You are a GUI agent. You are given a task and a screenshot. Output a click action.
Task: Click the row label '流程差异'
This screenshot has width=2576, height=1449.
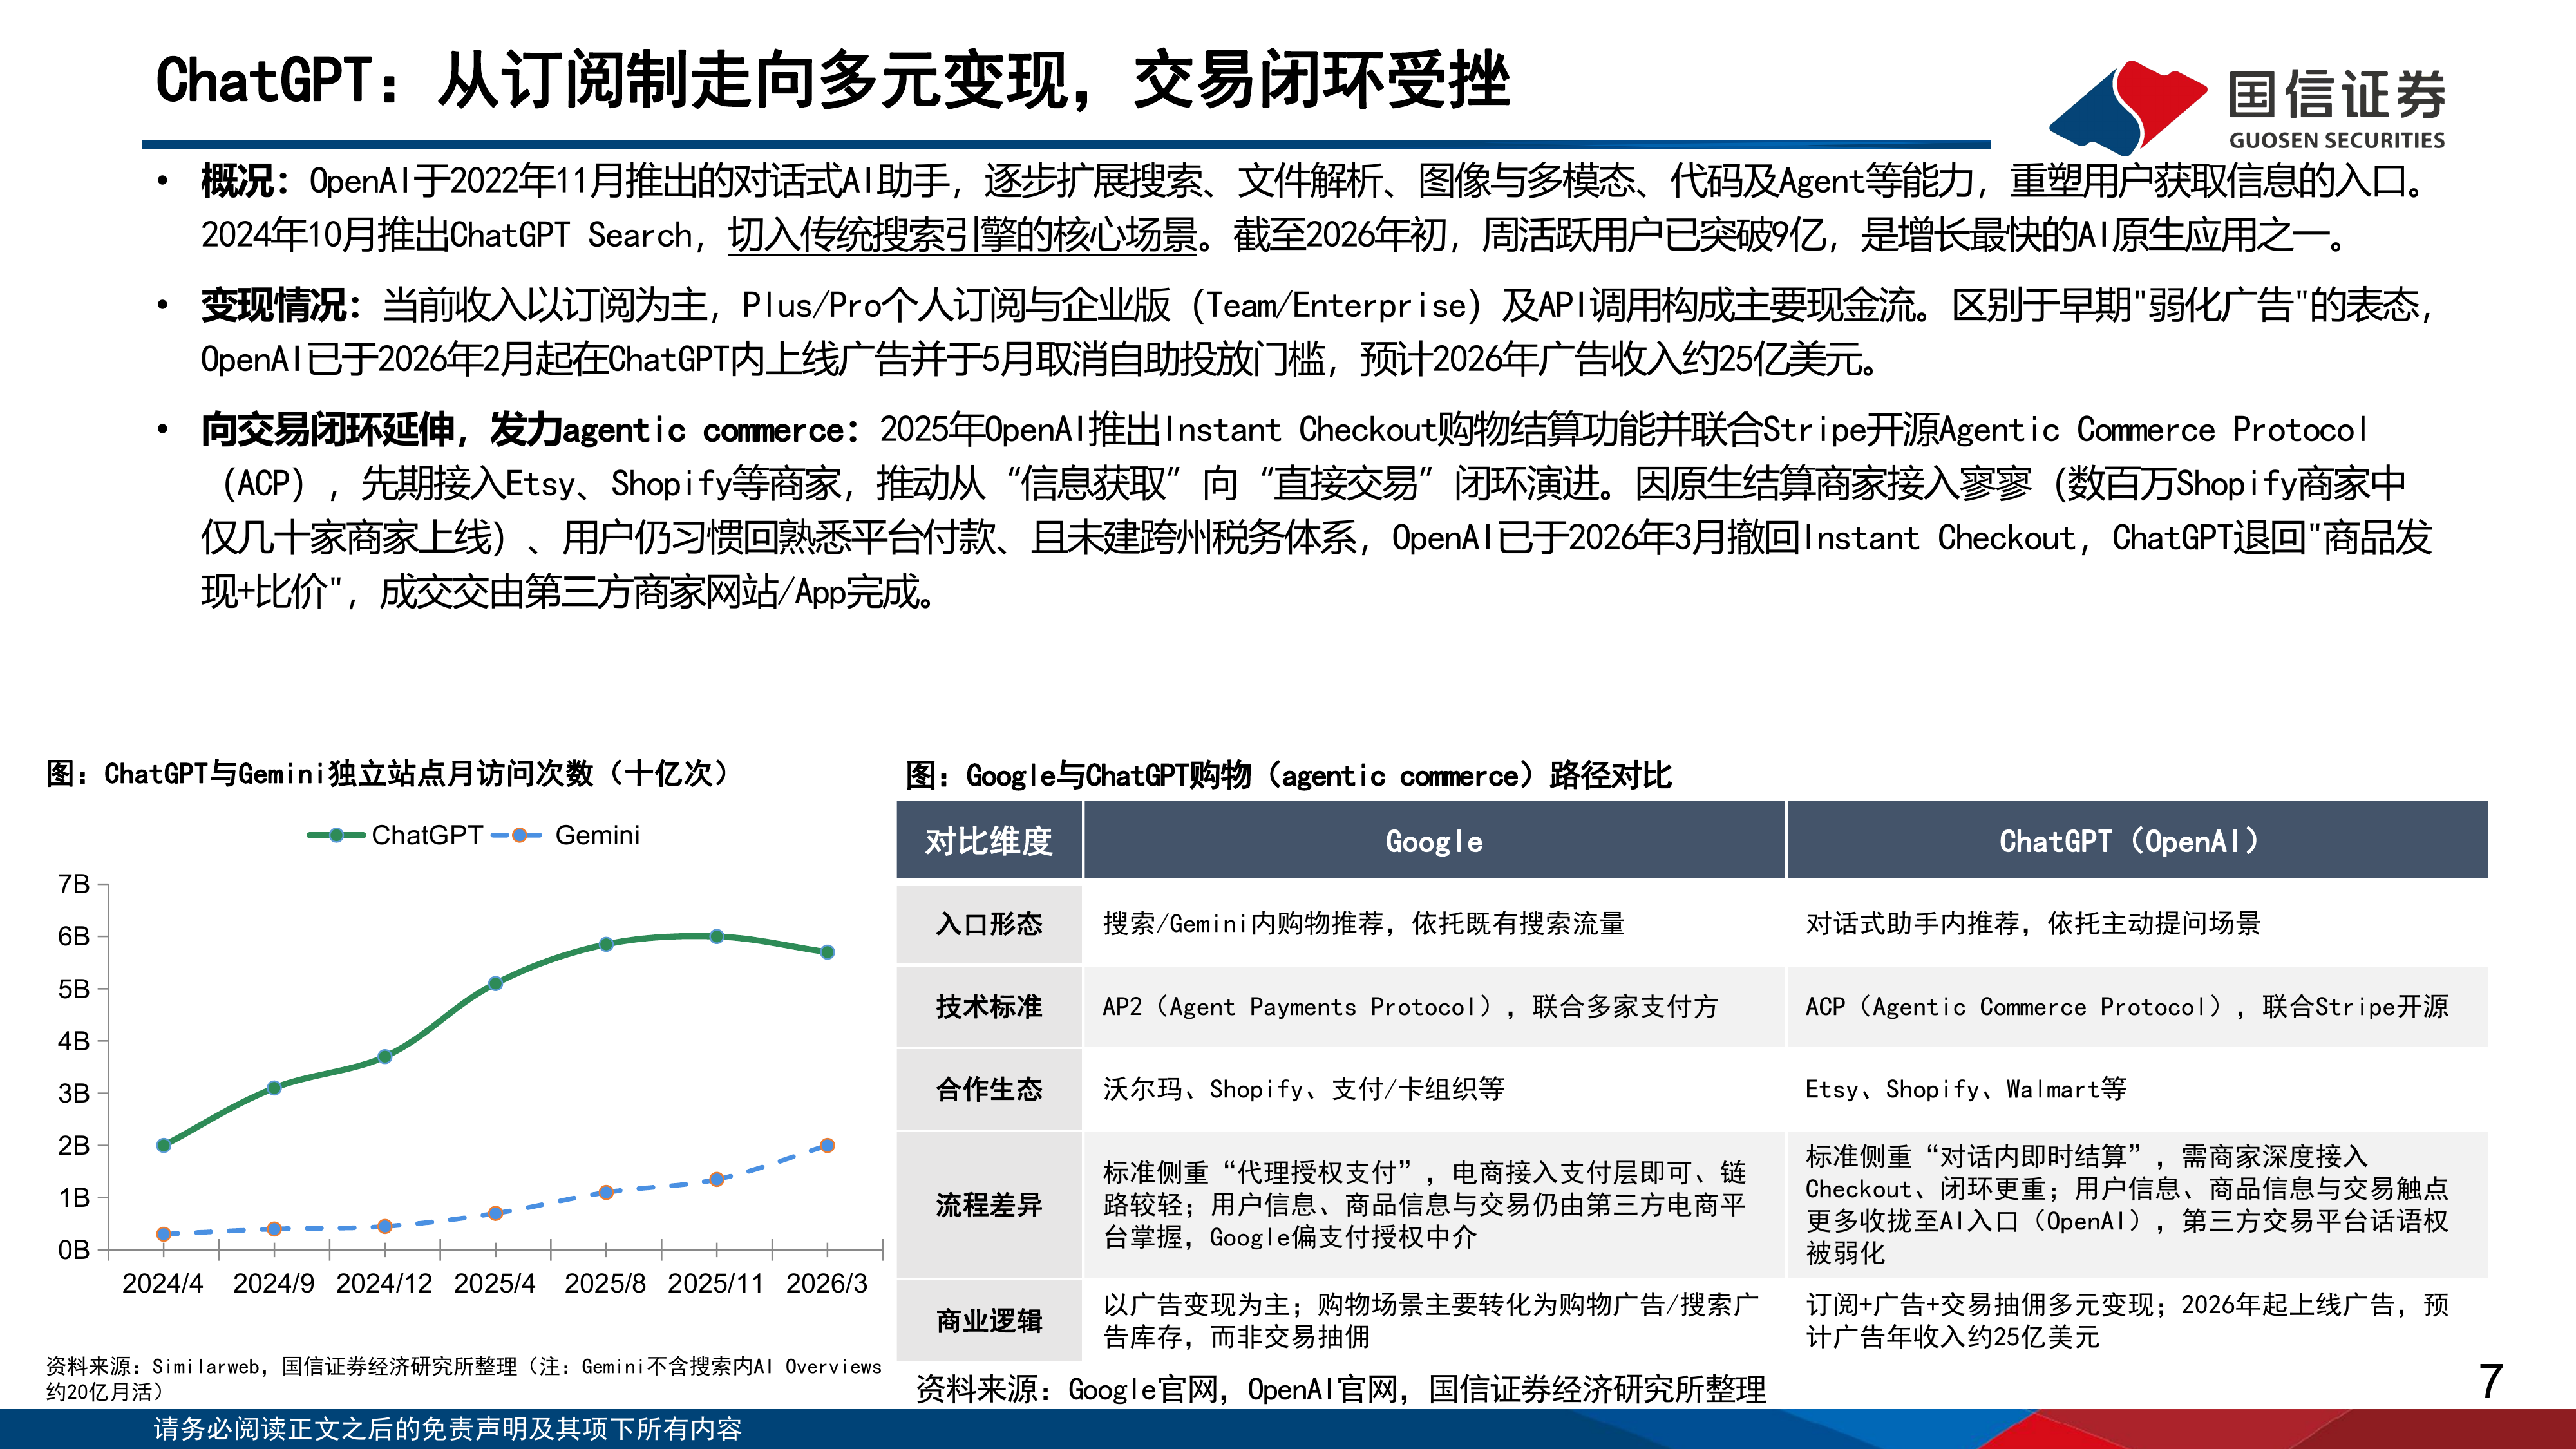coord(989,1205)
